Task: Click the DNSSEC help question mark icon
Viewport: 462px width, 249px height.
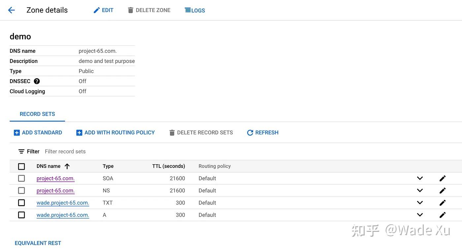Action: (37, 81)
